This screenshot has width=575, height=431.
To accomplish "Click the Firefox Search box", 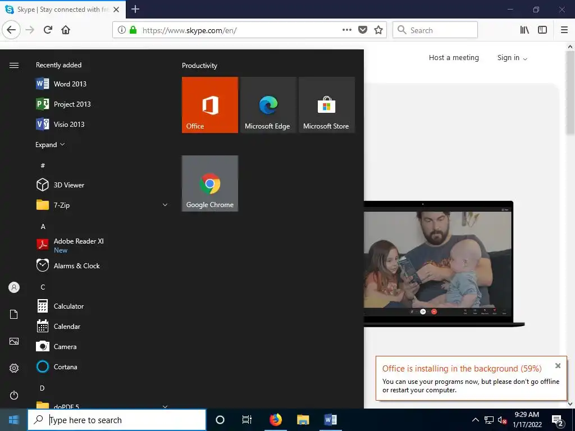I will [x=435, y=30].
